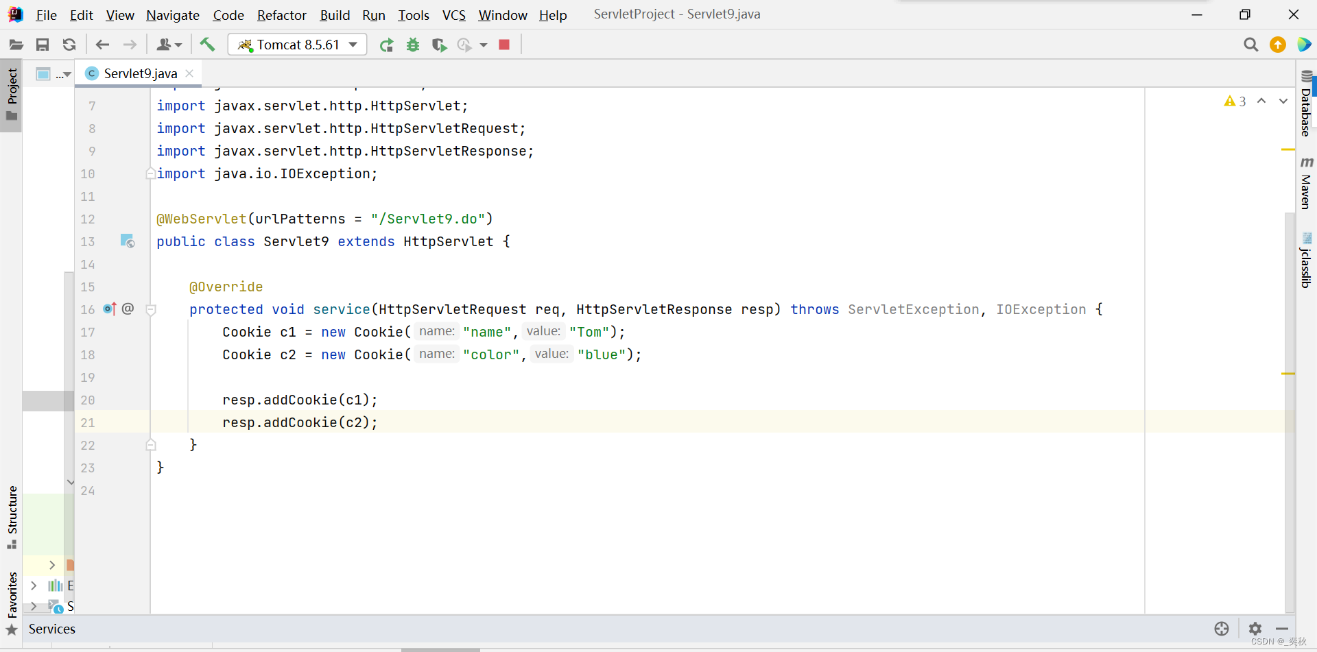Click the colorful JetBrains Toolbox icon
Viewport: 1317px width, 652px height.
[1305, 45]
